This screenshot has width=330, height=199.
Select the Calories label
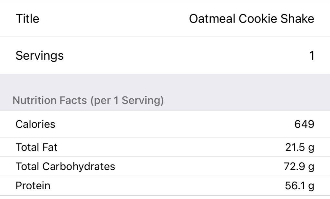point(35,124)
